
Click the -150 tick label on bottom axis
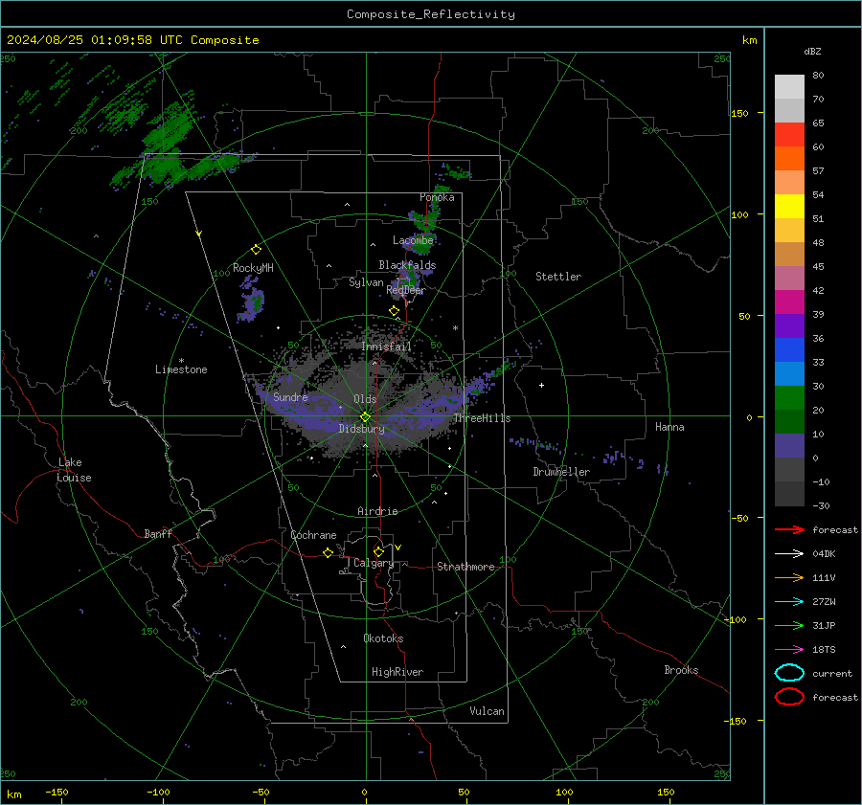point(57,792)
